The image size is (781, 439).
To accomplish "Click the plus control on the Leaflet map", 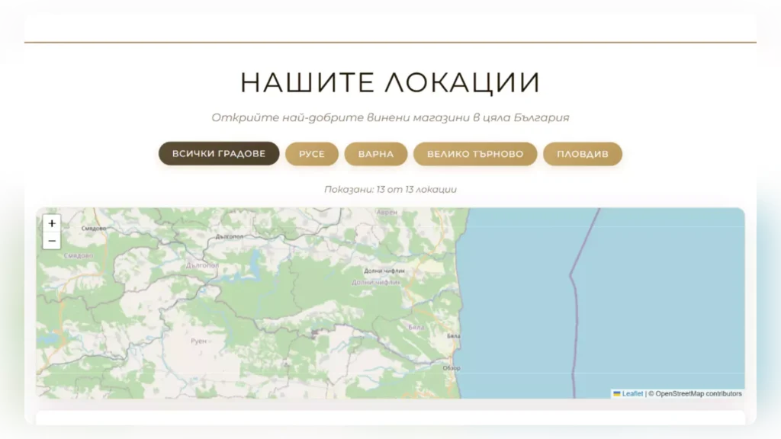I will pos(51,223).
